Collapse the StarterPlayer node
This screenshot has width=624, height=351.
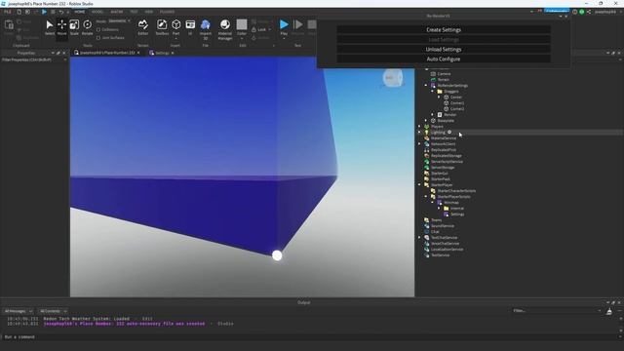click(x=419, y=184)
